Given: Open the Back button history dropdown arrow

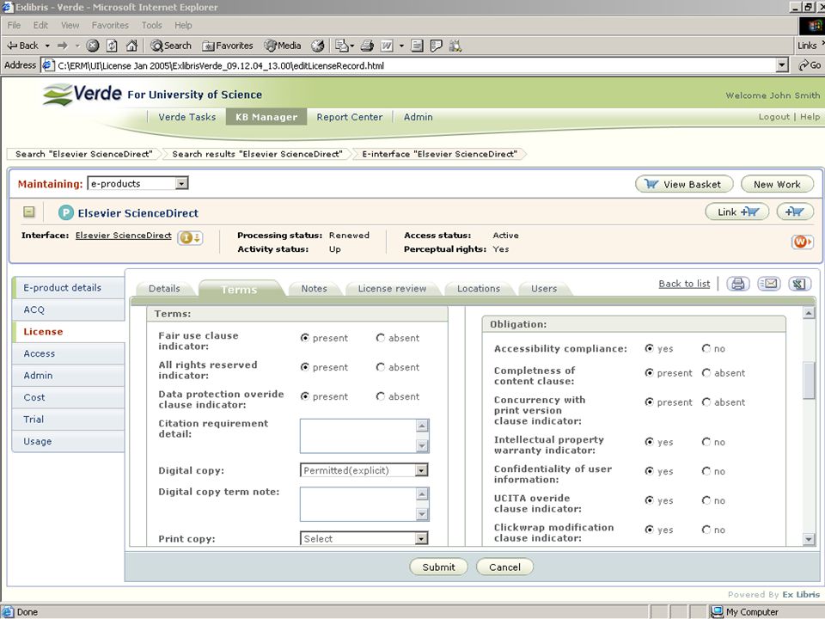Looking at the screenshot, I should click(47, 46).
